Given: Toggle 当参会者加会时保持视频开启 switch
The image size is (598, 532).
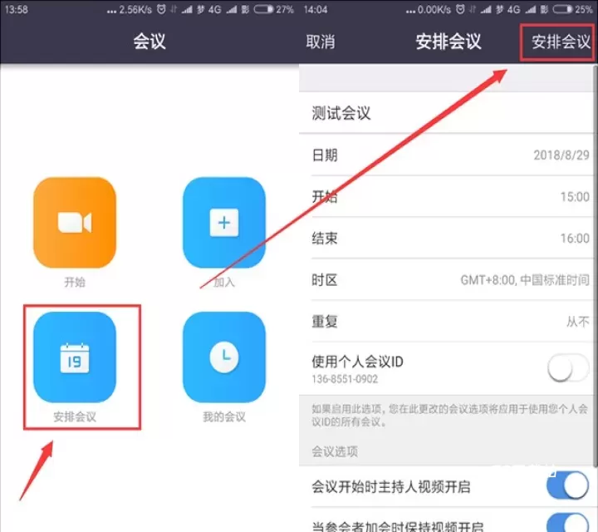Looking at the screenshot, I should (568, 523).
